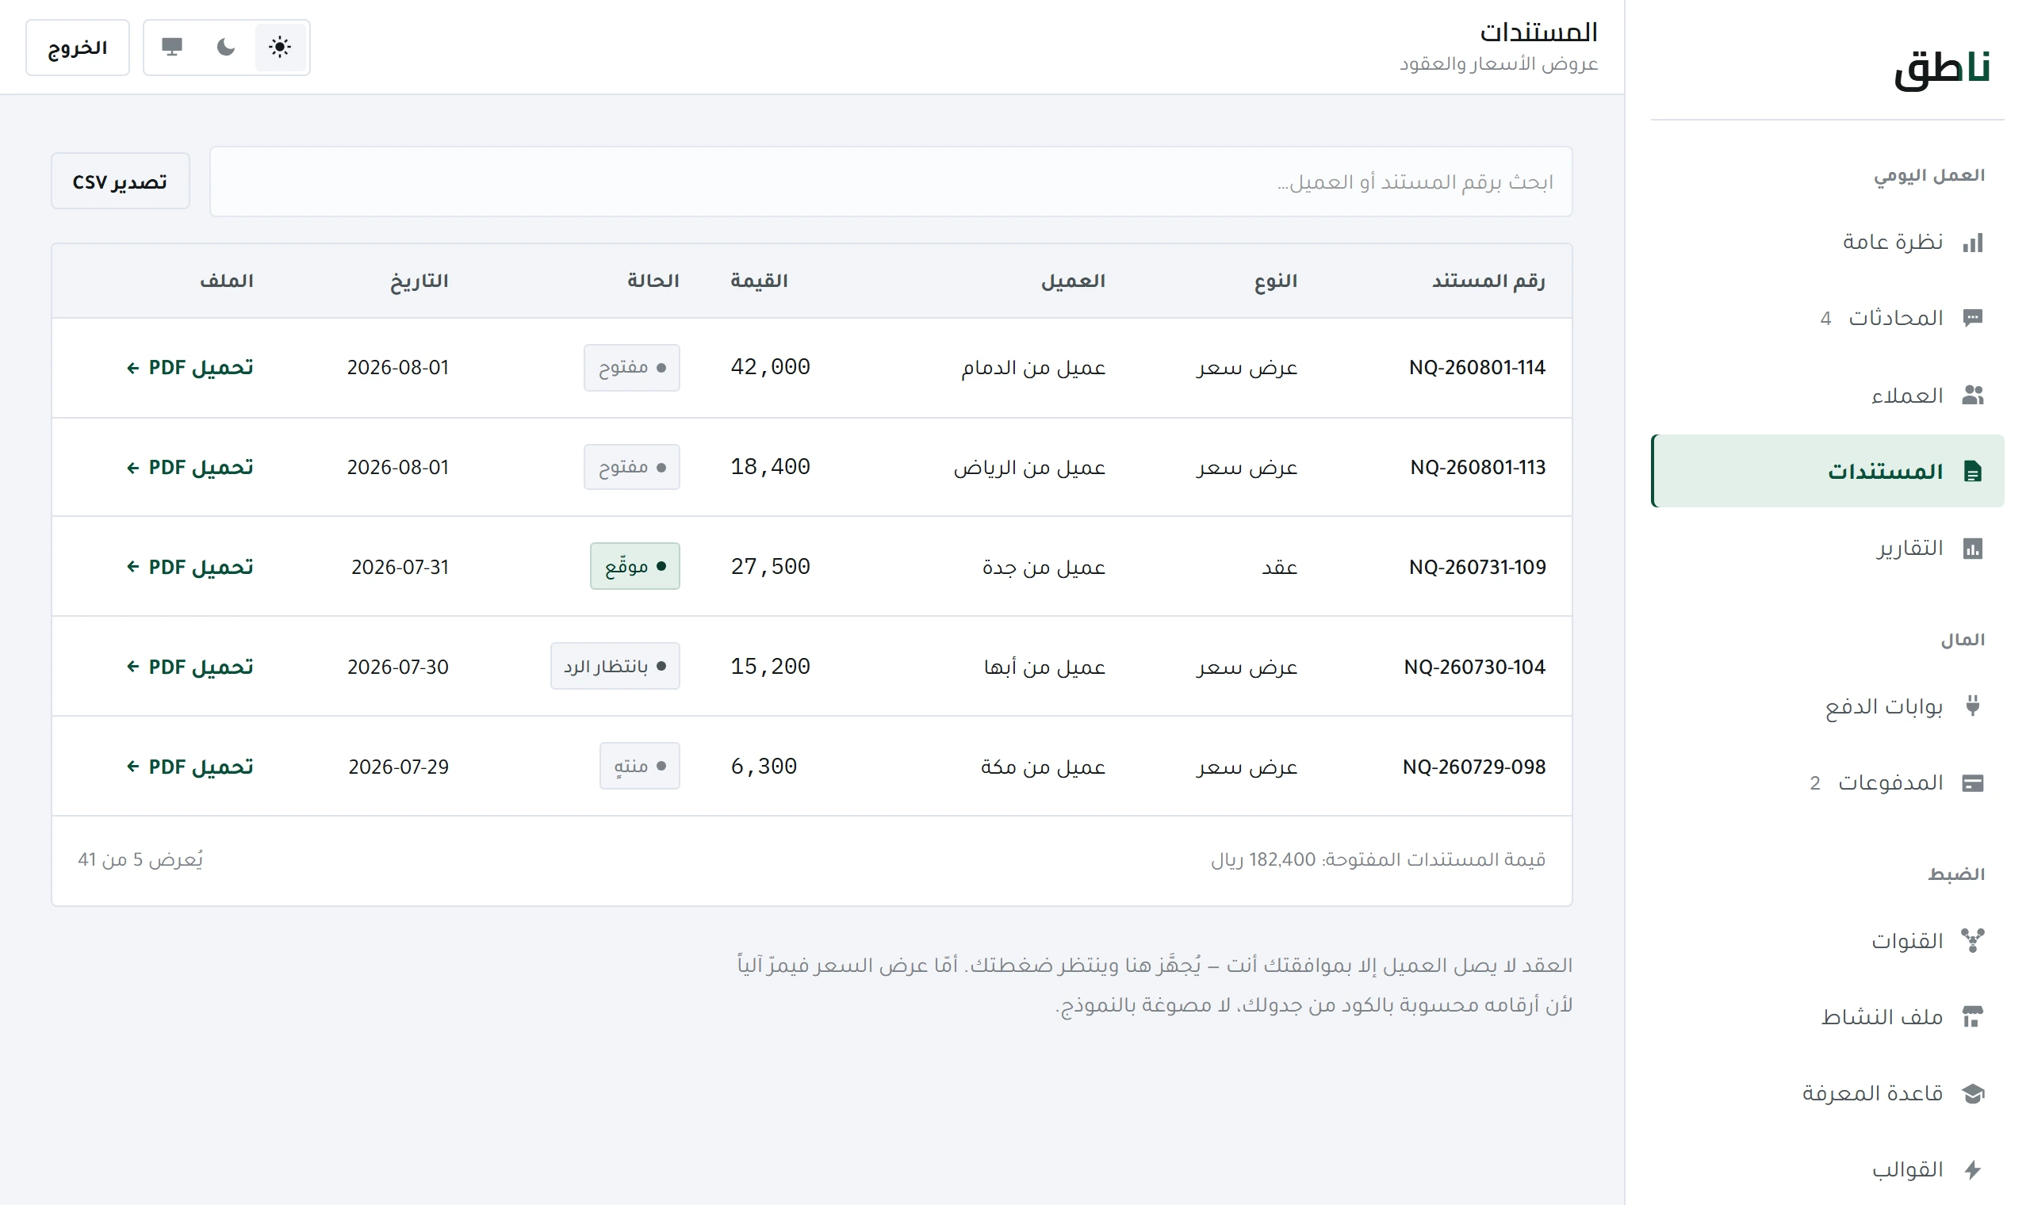Click the ملف النشاط storefront icon

(1972, 1016)
